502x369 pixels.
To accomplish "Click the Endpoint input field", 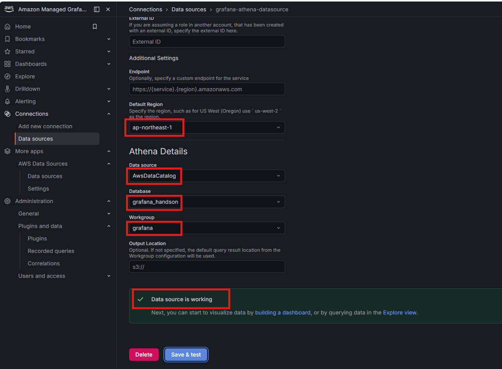I will click(x=207, y=89).
